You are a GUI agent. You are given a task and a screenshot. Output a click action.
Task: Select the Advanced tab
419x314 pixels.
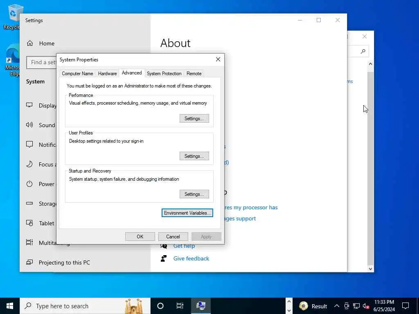point(132,73)
